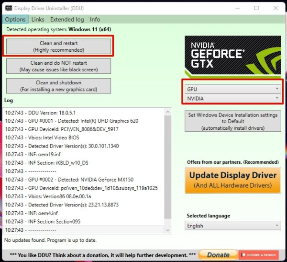The width and height of the screenshot is (287, 262).
Task: Click the Become a Patron button
Action: [259, 255]
